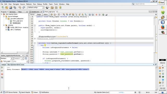Click the Shift Line Right icon
Image resolution: width=167 pixels, height=94 pixels.
[x=93, y=15]
